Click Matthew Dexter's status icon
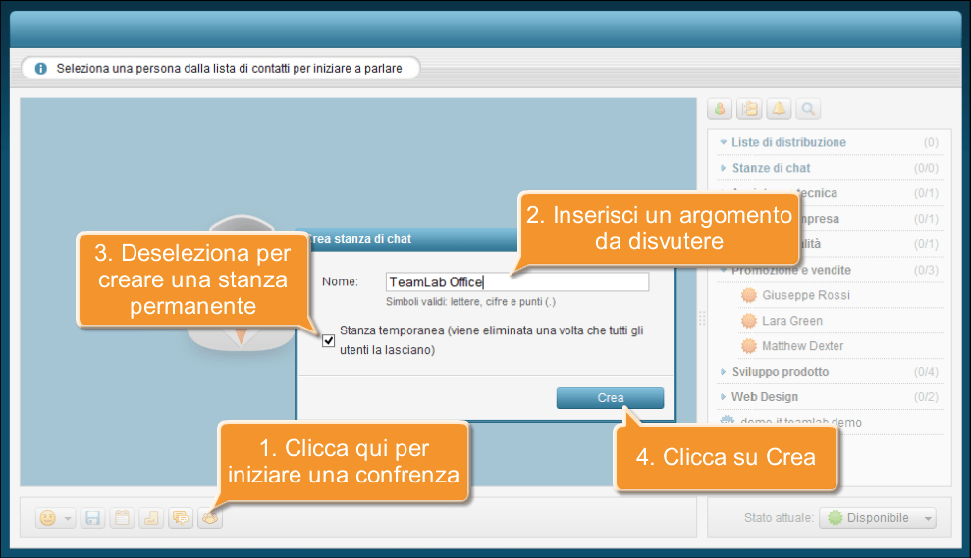Screen dimensions: 971x558 [x=749, y=346]
